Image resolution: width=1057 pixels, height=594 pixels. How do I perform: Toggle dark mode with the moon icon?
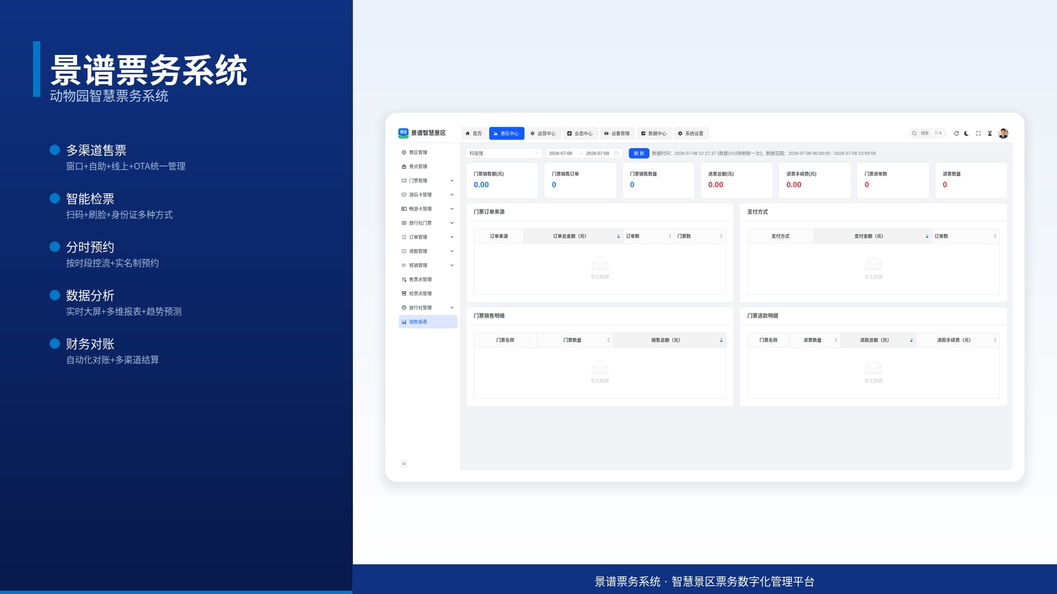click(x=966, y=134)
